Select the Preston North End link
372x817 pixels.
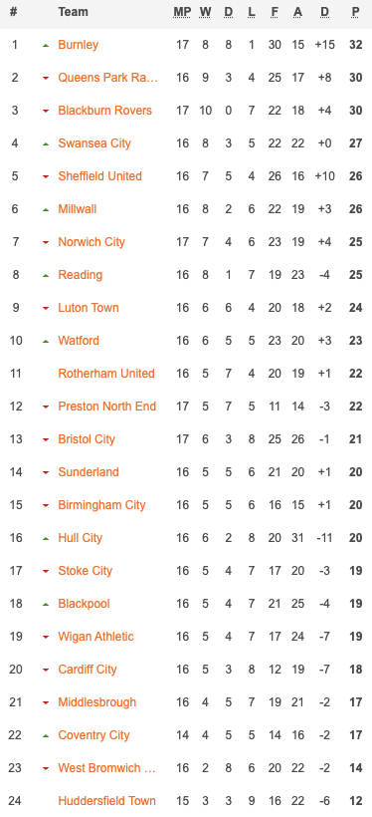(107, 406)
